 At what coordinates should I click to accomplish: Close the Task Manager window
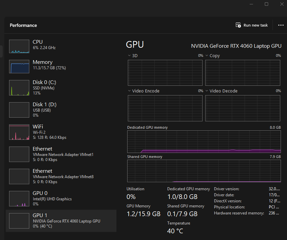coord(282,4)
